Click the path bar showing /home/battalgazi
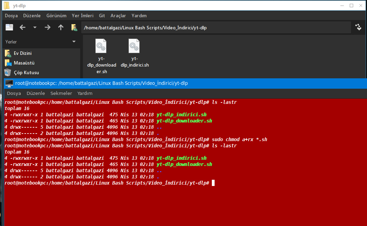Image resolution: width=367 pixels, height=226 pixels. click(x=216, y=28)
